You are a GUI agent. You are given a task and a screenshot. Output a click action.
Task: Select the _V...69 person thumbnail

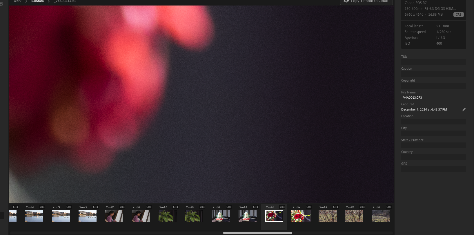[x=114, y=216]
